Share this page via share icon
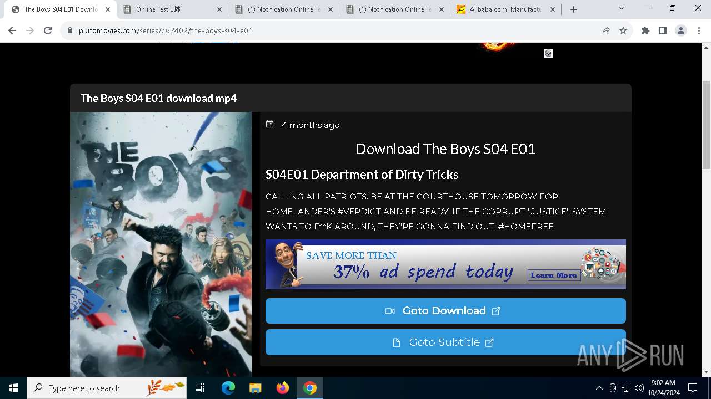The image size is (711, 399). pos(605,30)
